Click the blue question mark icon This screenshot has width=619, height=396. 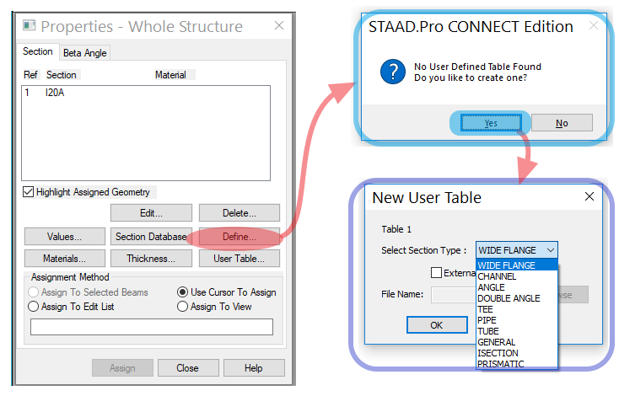pos(393,72)
